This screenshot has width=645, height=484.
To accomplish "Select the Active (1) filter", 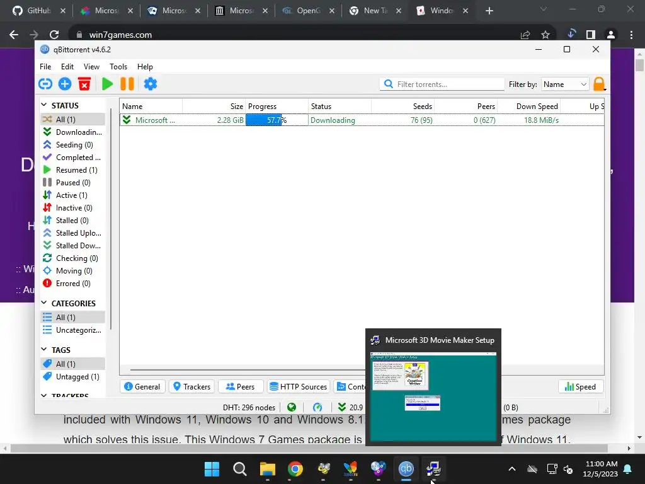I will pyautogui.click(x=73, y=195).
